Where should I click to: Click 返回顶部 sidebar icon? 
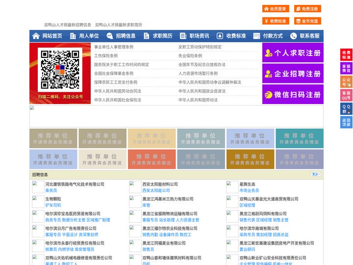coord(346,122)
